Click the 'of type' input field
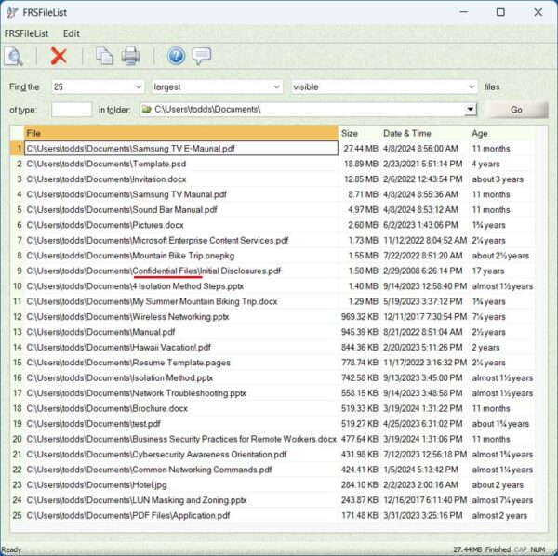 72,110
